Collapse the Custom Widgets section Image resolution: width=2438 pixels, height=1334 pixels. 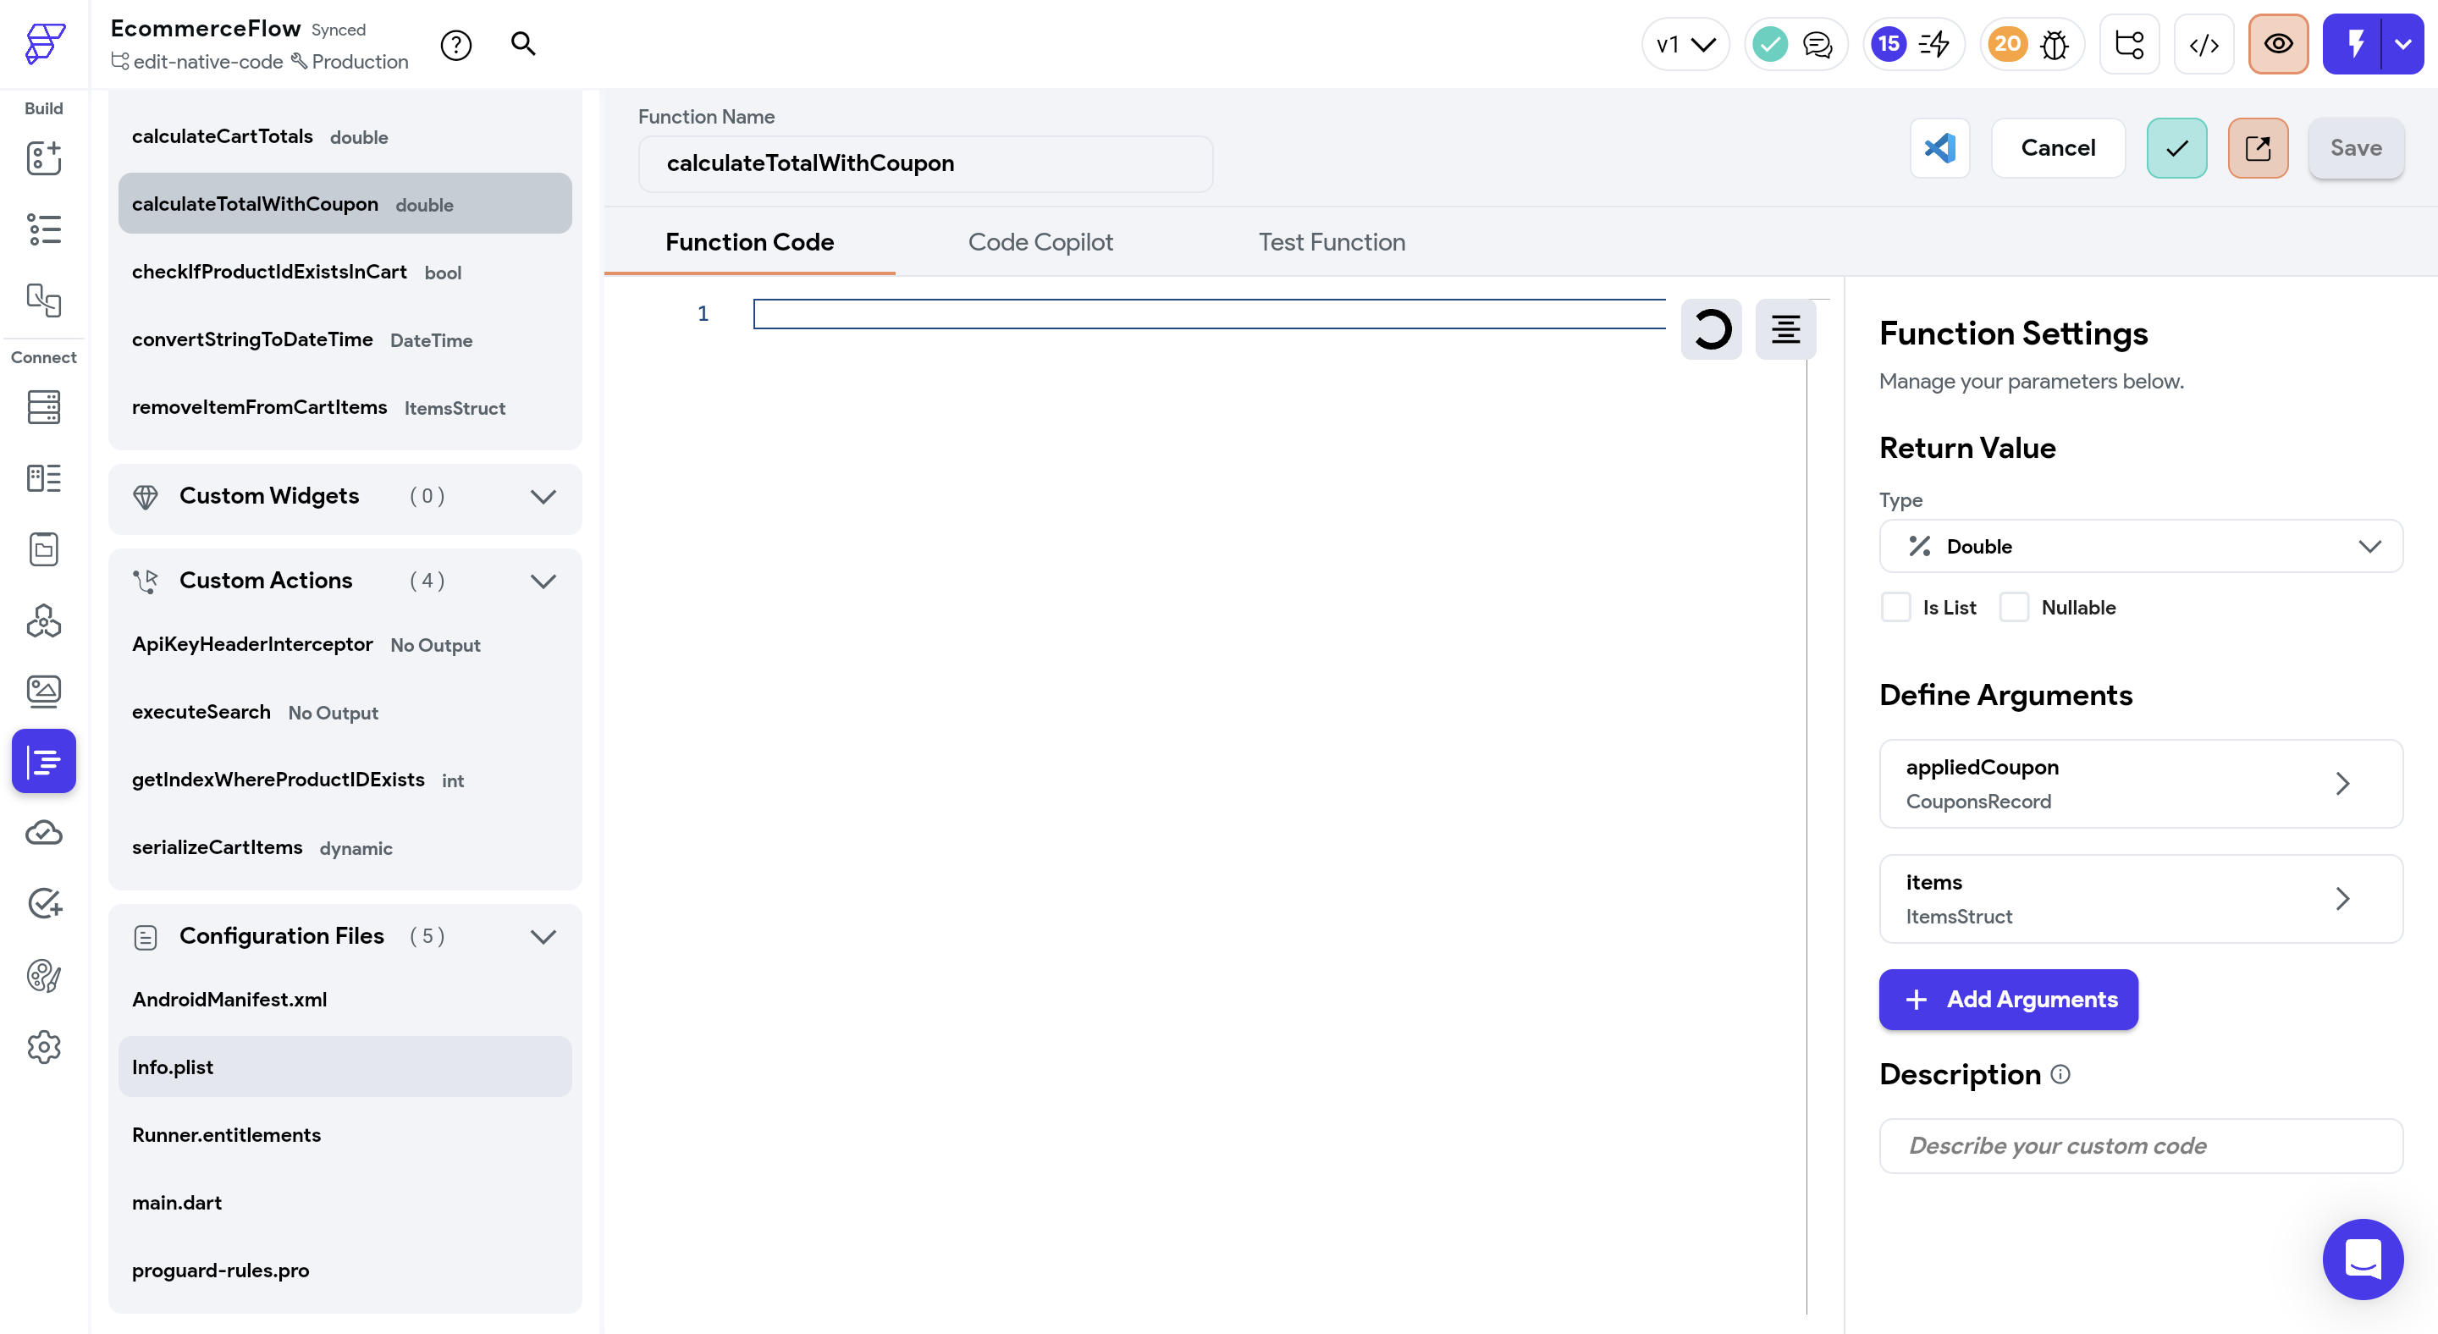click(543, 496)
